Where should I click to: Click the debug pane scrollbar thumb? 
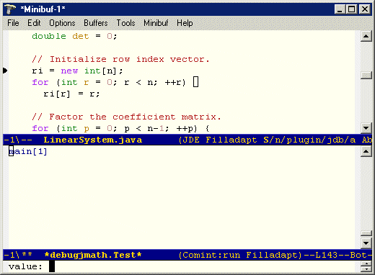point(366,233)
